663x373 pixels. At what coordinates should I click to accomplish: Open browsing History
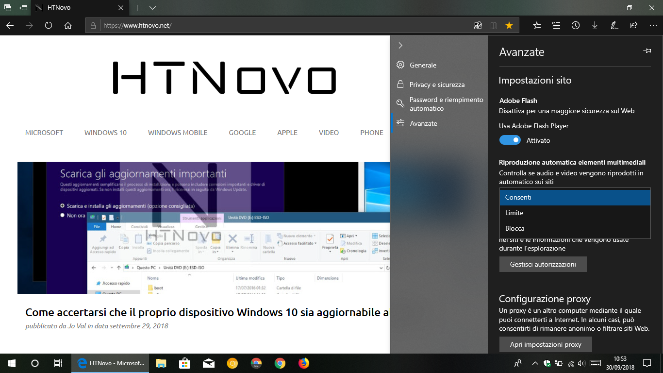coord(576,25)
